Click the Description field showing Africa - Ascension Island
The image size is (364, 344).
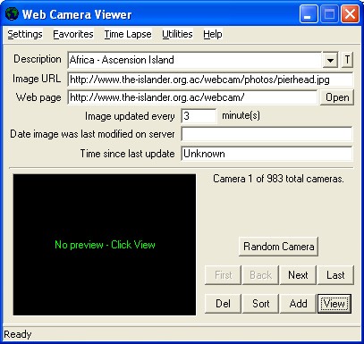(195, 60)
